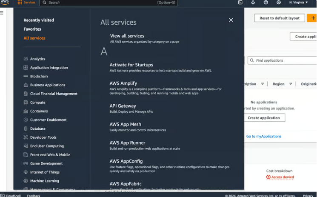Viewport: 317px width, 197px height.
Task: Click the Containers category icon
Action: (26, 111)
